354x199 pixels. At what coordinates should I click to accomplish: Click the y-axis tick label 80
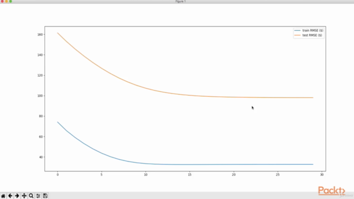[41, 116]
